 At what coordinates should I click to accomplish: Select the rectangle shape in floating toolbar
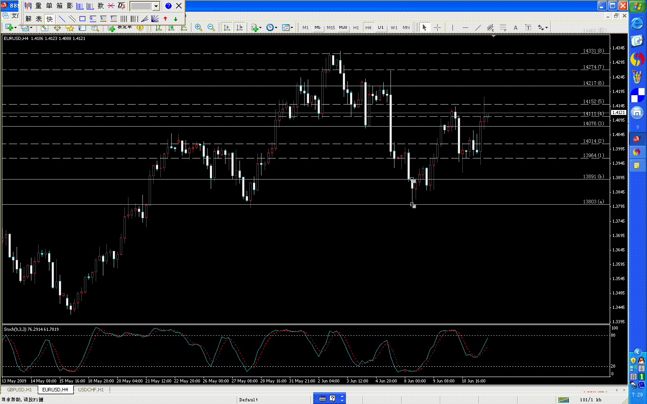click(82, 18)
